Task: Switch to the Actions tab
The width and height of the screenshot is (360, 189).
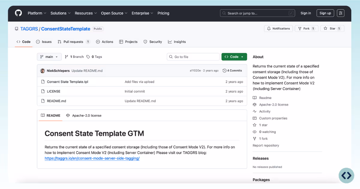Action: 104,42
